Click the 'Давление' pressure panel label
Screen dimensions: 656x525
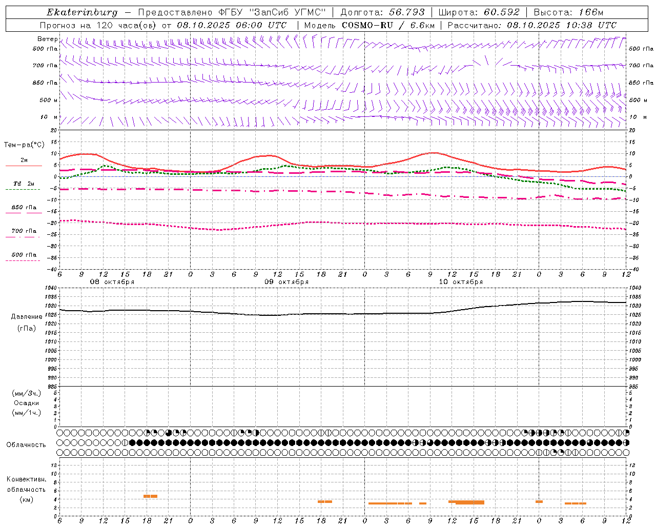[x=27, y=317]
